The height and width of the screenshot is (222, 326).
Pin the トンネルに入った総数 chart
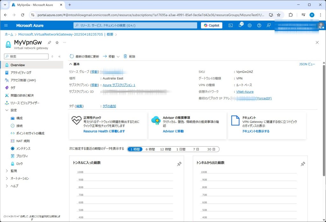pyautogui.click(x=179, y=164)
